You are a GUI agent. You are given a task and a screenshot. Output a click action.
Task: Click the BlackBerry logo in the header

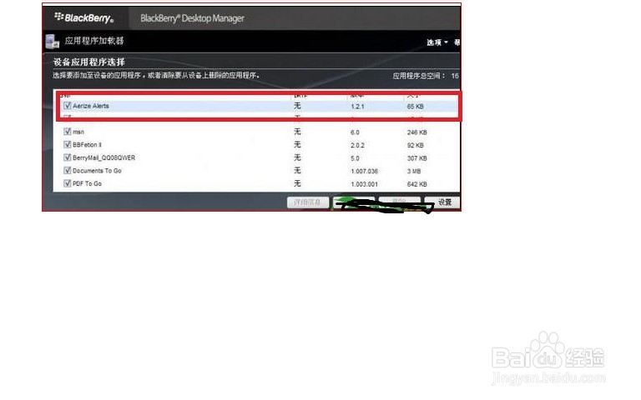pos(83,17)
